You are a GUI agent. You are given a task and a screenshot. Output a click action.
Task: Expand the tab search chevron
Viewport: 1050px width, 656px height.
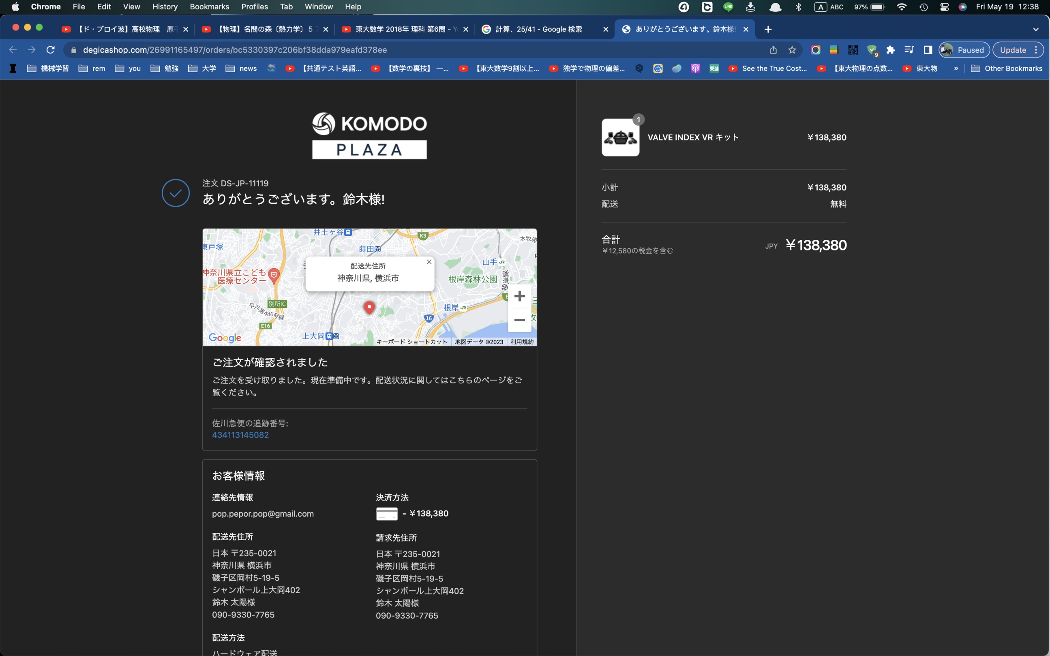(x=1036, y=29)
